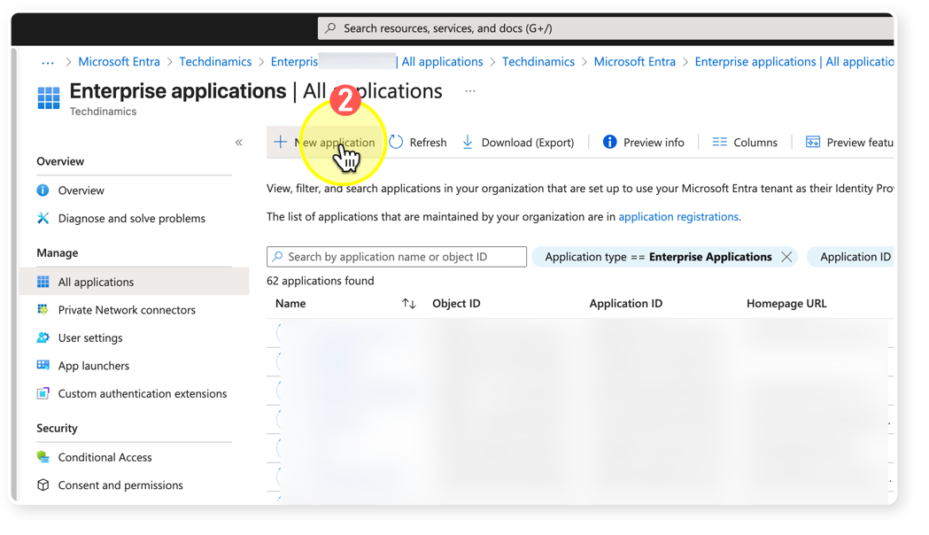The height and width of the screenshot is (535, 929).
Task: Click the Conditional Access shield icon
Action: (43, 457)
